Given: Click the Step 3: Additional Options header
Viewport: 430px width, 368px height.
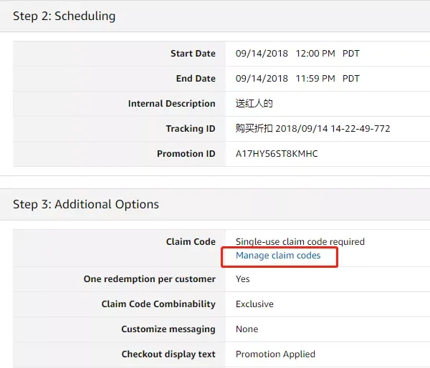Looking at the screenshot, I should (86, 205).
